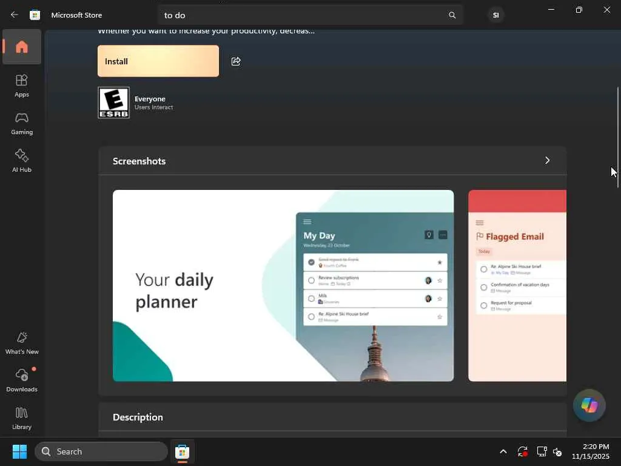Open the Microsoft Store logo icon
The width and height of the screenshot is (621, 466).
[x=35, y=15]
